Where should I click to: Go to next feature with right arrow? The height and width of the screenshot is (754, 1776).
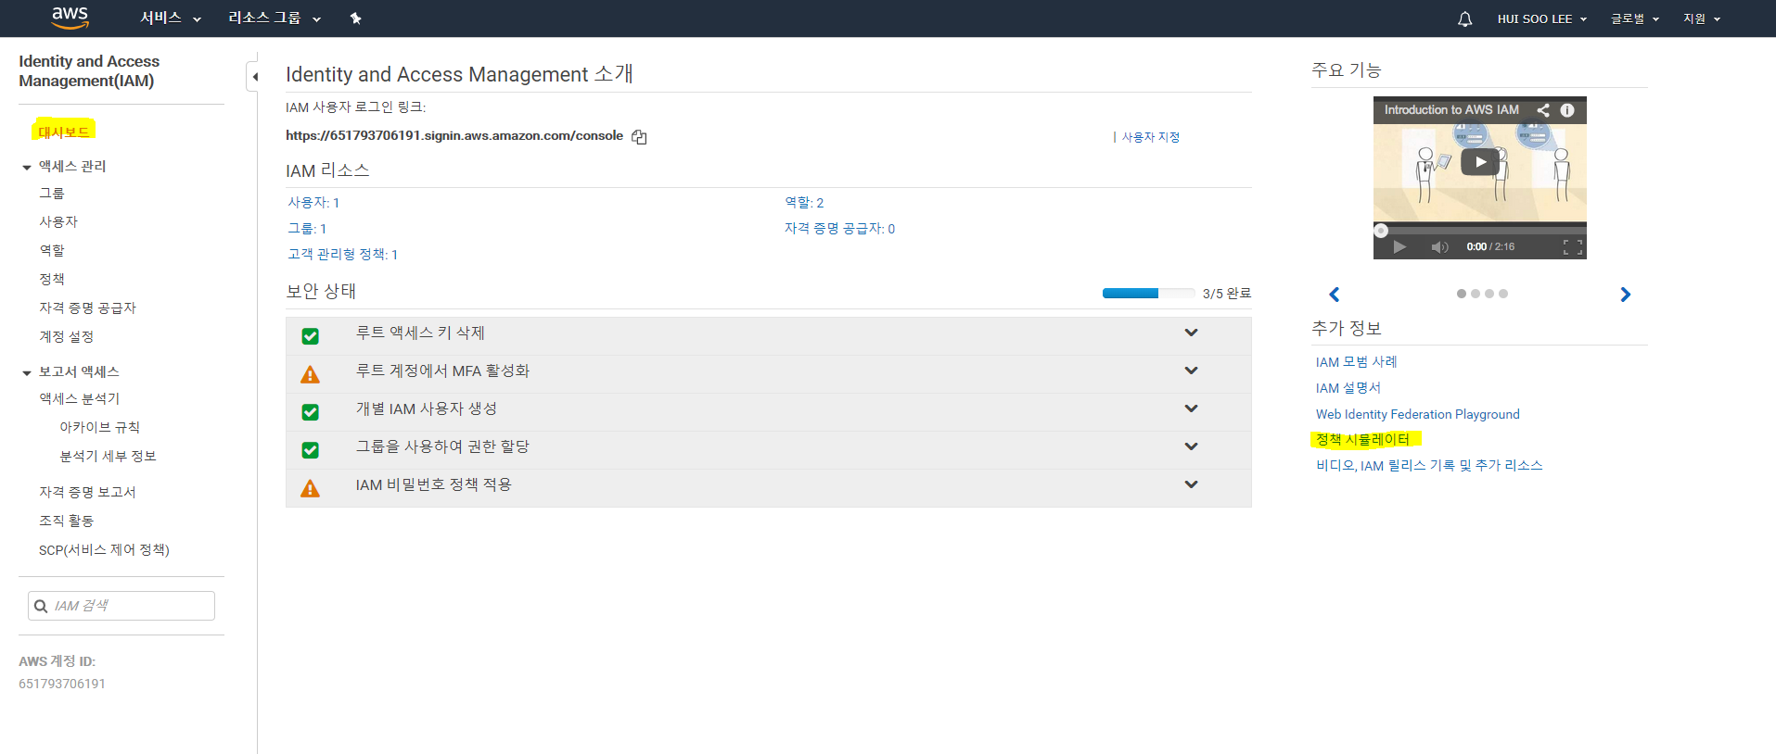1625,295
